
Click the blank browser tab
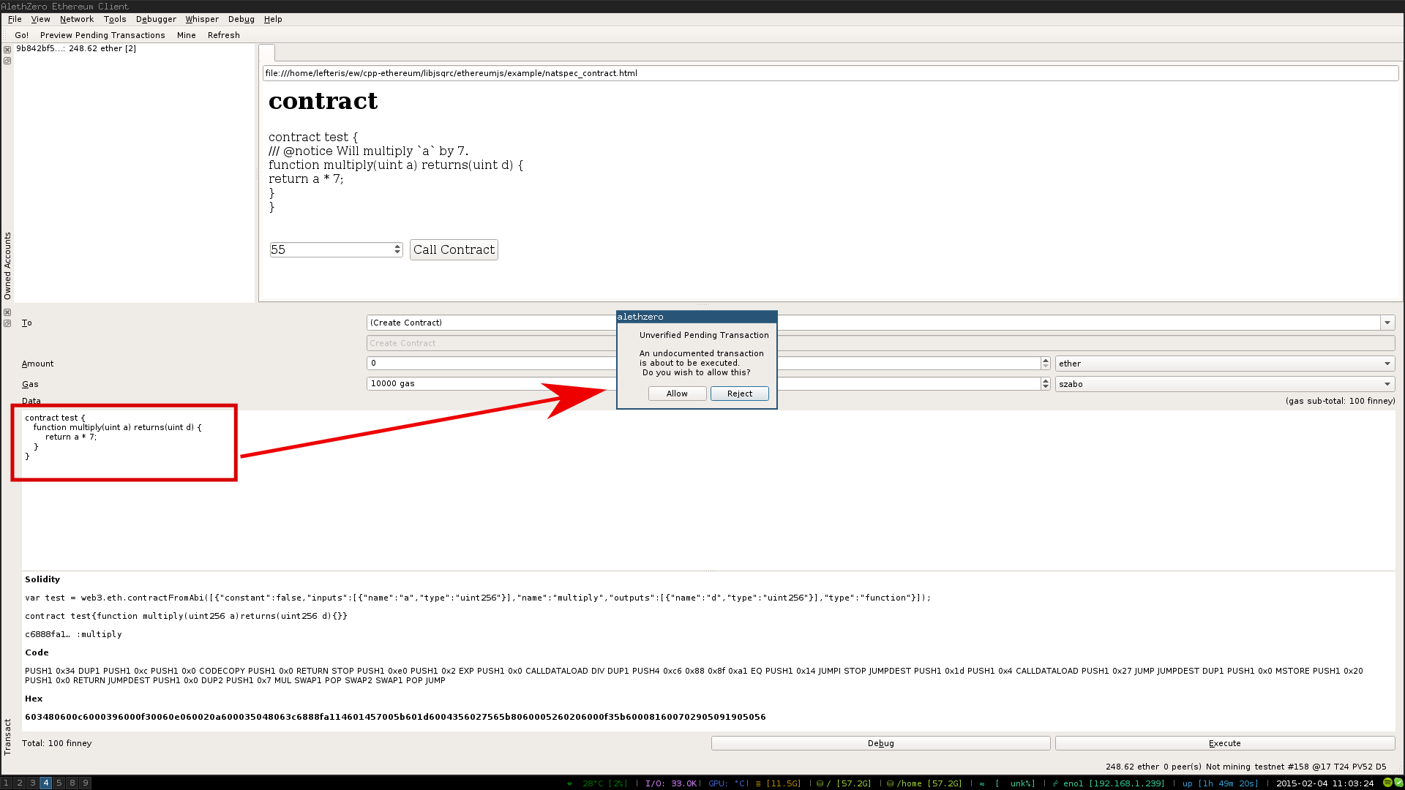coord(267,53)
